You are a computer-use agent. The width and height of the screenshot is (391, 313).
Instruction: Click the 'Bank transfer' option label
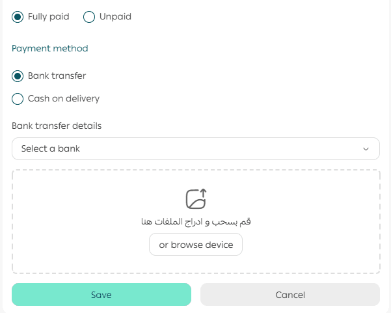coord(57,76)
